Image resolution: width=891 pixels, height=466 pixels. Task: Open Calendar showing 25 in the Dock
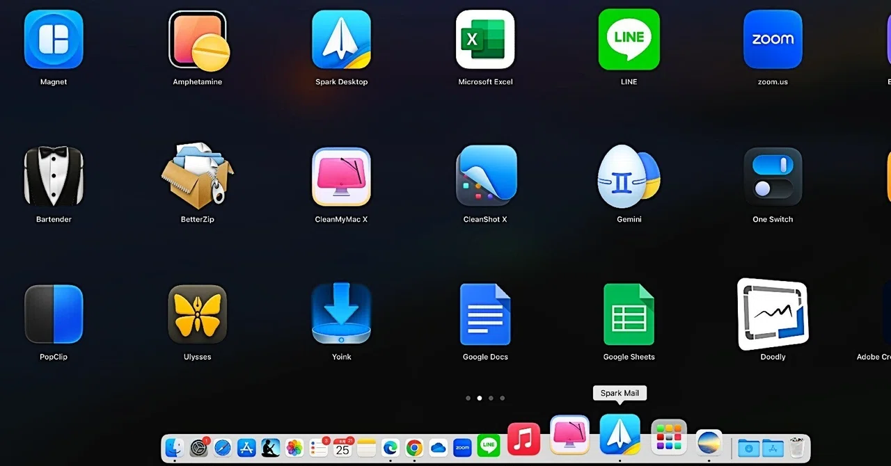point(342,448)
